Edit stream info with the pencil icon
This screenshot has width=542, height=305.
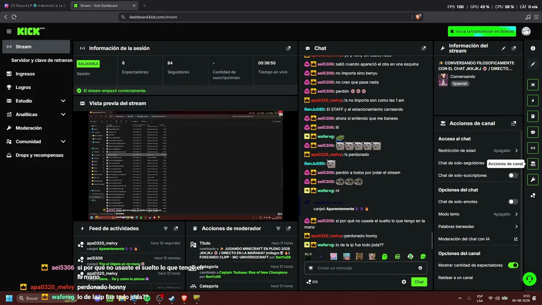[503, 48]
